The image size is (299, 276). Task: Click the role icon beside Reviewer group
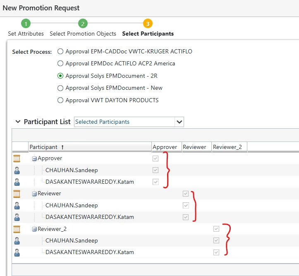17,194
